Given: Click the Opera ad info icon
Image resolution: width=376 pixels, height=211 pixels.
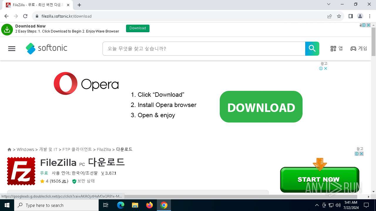Looking at the screenshot, I should click(x=321, y=69).
